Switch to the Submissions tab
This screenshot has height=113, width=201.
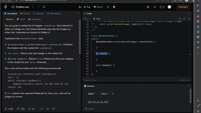[54, 13]
